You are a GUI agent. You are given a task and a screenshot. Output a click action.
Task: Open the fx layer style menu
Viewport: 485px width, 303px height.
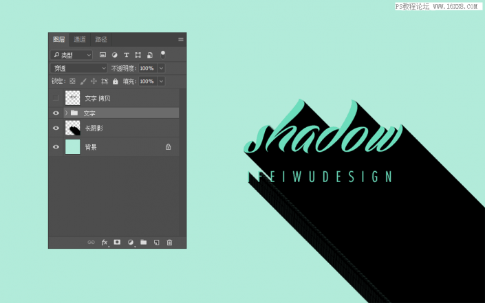[105, 243]
